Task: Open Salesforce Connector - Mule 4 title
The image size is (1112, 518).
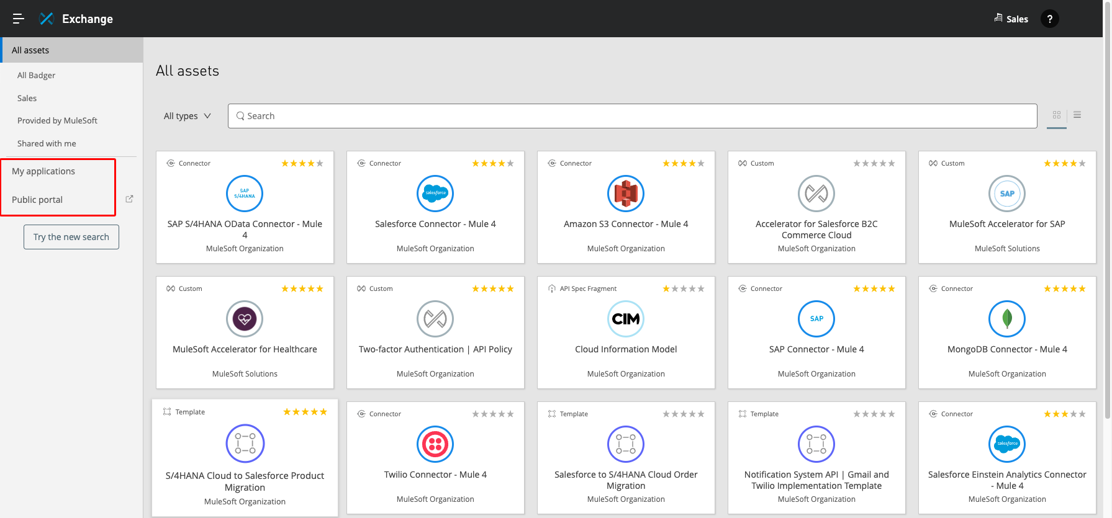Action: 435,224
